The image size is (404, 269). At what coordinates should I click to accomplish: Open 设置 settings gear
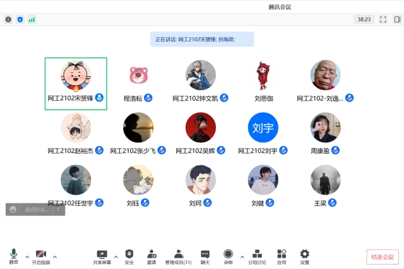pyautogui.click(x=304, y=257)
